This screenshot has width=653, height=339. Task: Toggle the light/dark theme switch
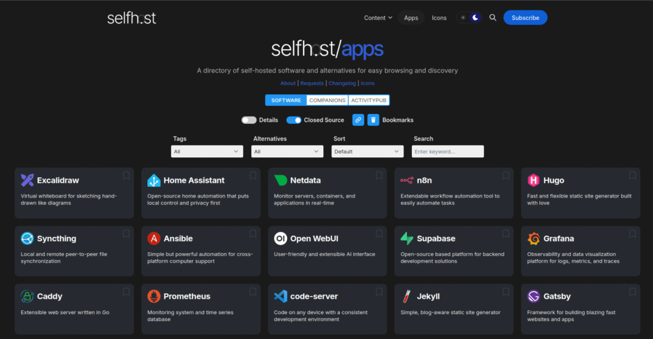pos(469,18)
